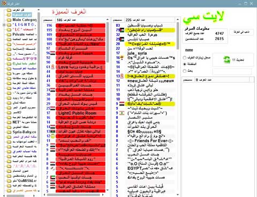This screenshot has width=257, height=197.
Task: Click folder icon beside Syria-Baby.co
Action: pos(9,132)
